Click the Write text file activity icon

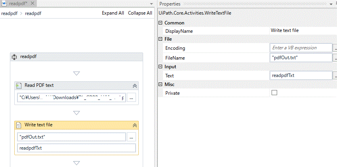pos(19,125)
